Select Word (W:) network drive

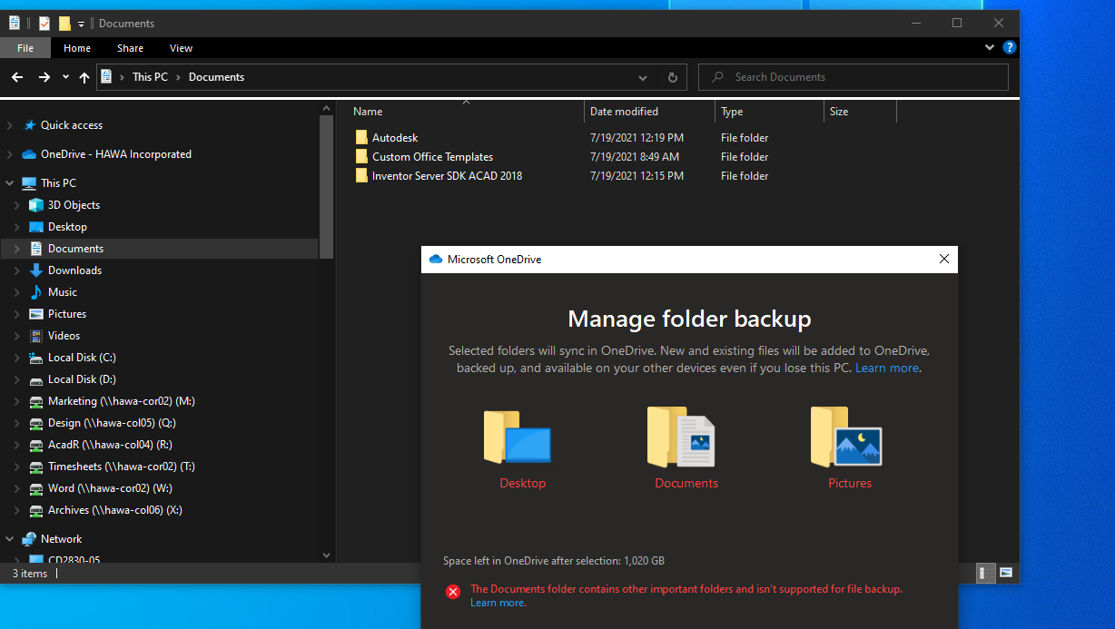pyautogui.click(x=110, y=488)
